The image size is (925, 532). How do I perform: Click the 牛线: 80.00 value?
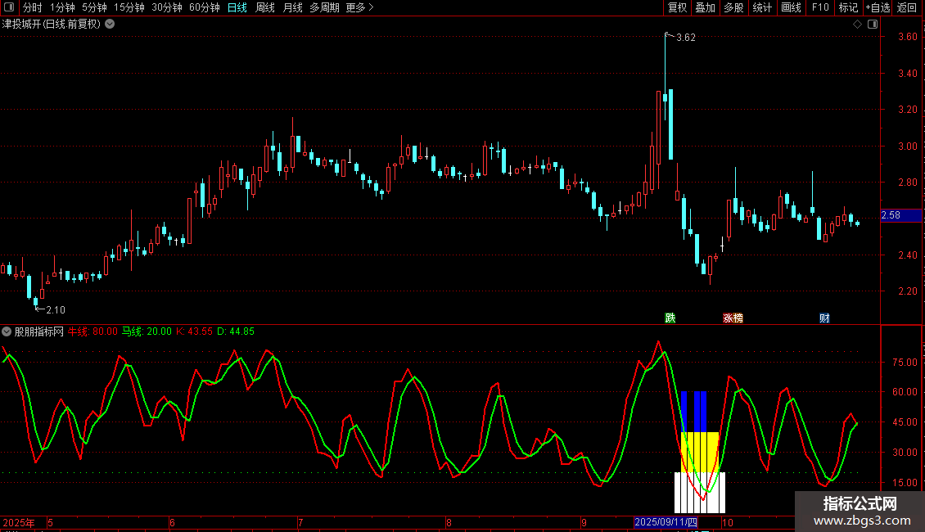[92, 331]
